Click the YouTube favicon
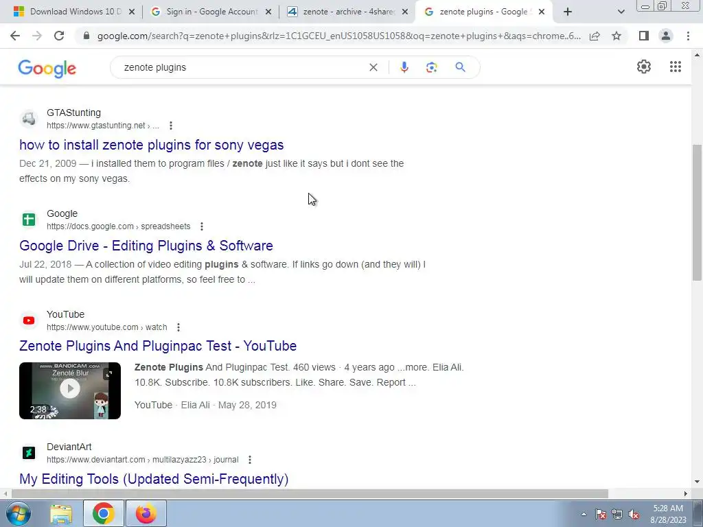The image size is (703, 527). [x=29, y=320]
